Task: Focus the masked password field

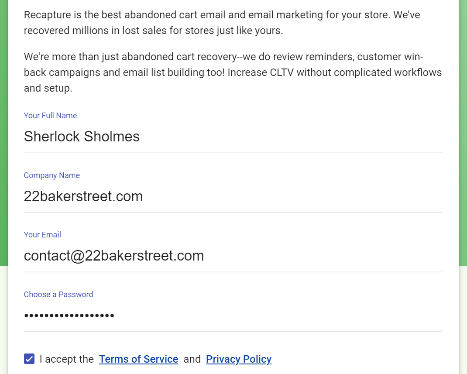Action: click(x=233, y=315)
